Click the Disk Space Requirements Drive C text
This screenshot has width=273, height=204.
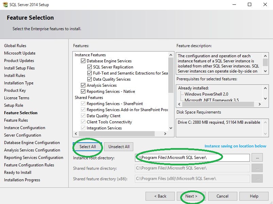click(x=219, y=122)
